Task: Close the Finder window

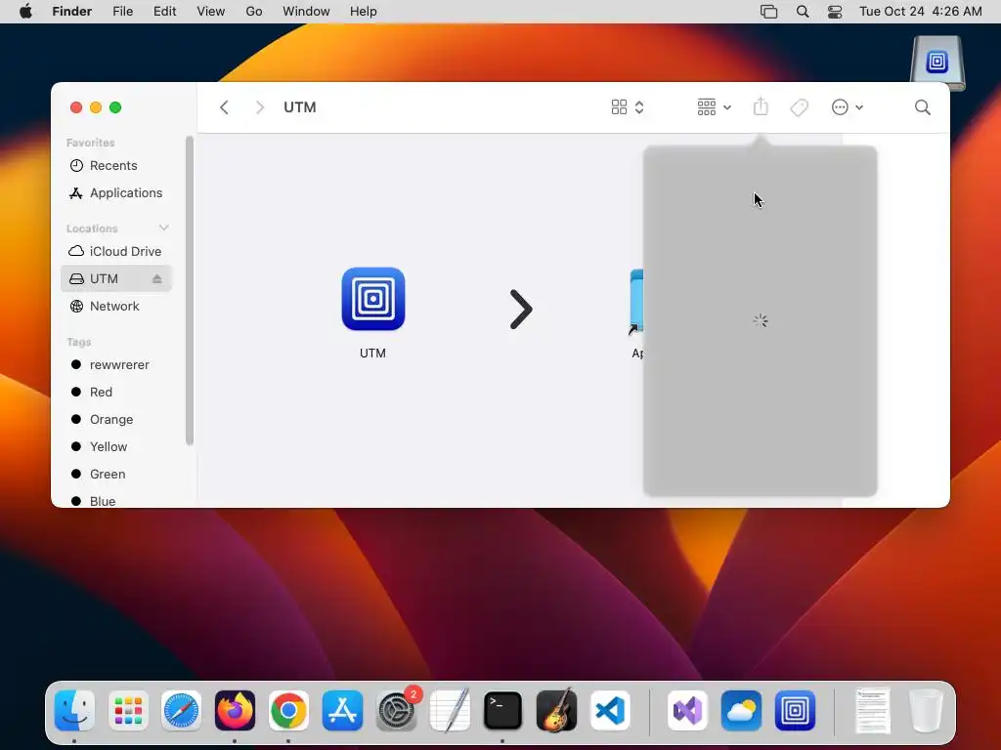Action: tap(76, 107)
